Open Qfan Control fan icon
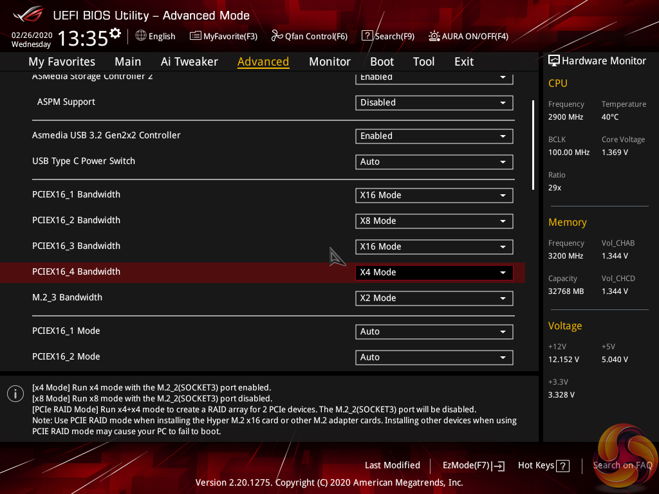Screen dimensions: 659x494 (277, 36)
